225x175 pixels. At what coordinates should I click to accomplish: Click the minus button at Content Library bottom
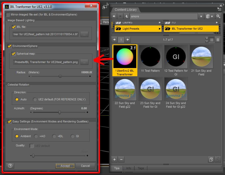click(x=121, y=159)
